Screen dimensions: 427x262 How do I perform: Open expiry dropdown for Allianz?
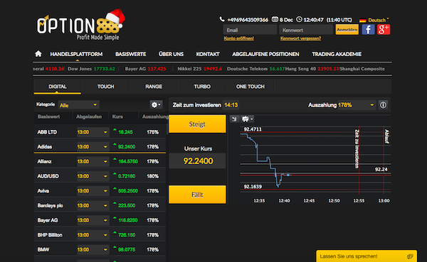(93, 161)
